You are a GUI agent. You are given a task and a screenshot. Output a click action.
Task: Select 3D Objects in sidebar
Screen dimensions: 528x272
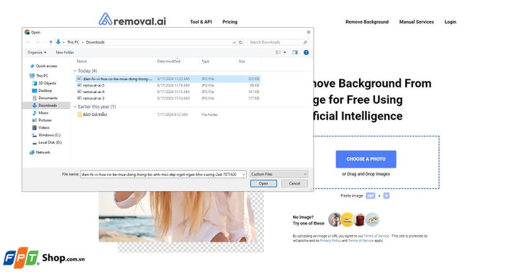pos(44,83)
